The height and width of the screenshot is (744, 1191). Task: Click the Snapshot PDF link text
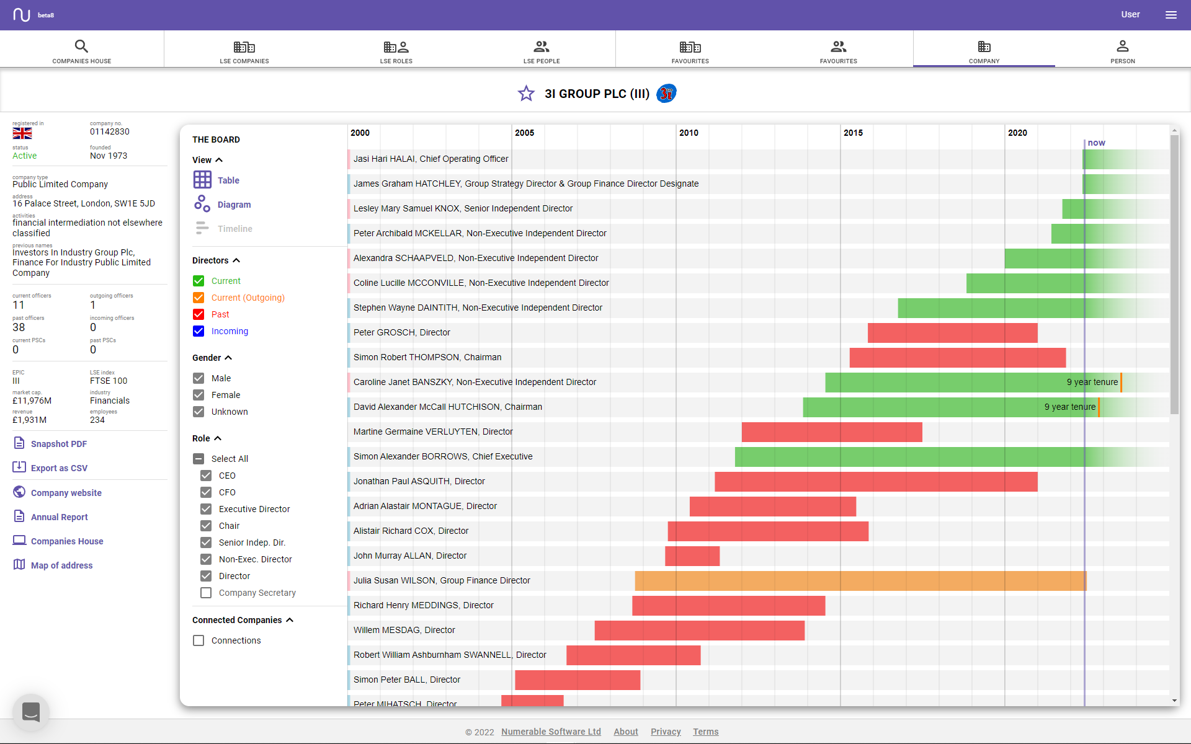pos(59,444)
